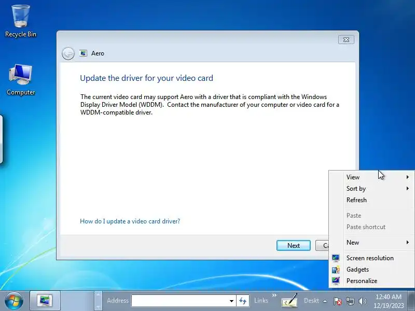Open the Sort by submenu
This screenshot has width=415, height=311.
point(371,189)
